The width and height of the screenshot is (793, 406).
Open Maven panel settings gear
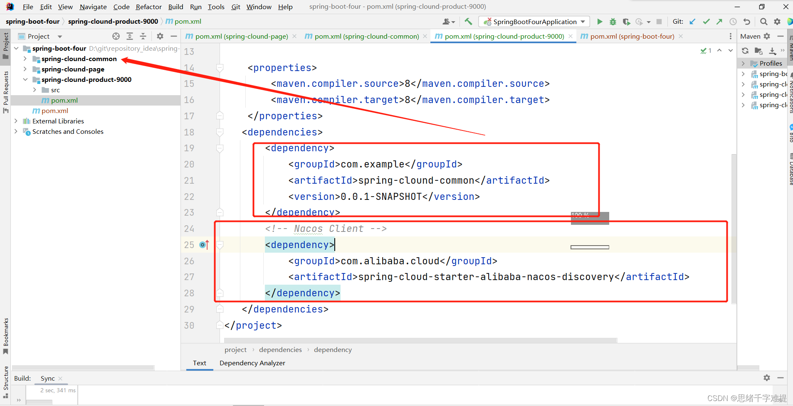[767, 36]
